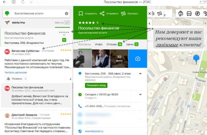Click the add photo camera tile
207x135 pixels.
pyautogui.click(x=138, y=58)
